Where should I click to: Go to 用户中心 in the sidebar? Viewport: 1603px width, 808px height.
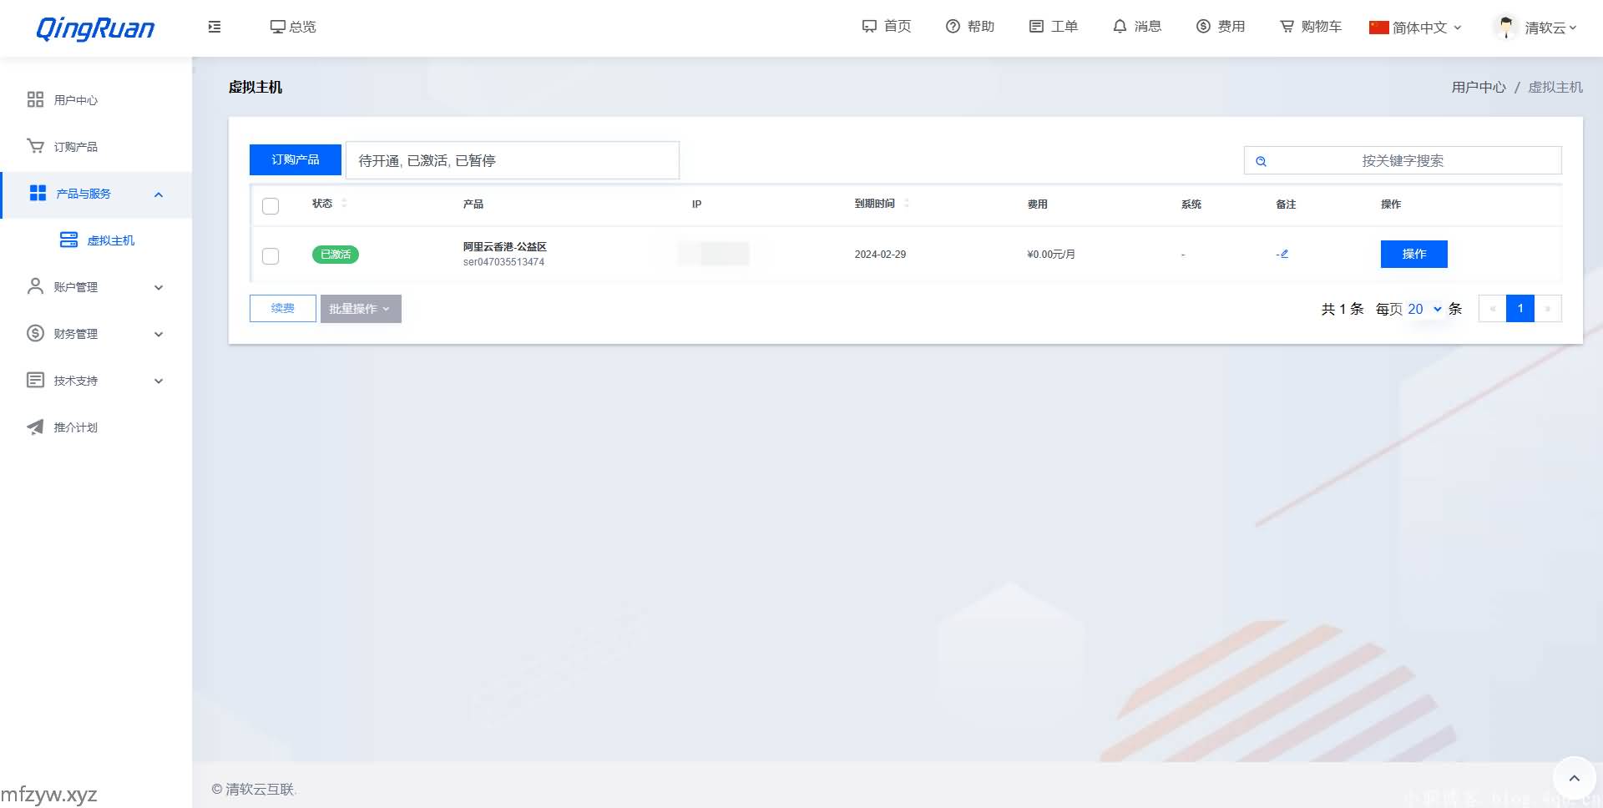point(75,100)
